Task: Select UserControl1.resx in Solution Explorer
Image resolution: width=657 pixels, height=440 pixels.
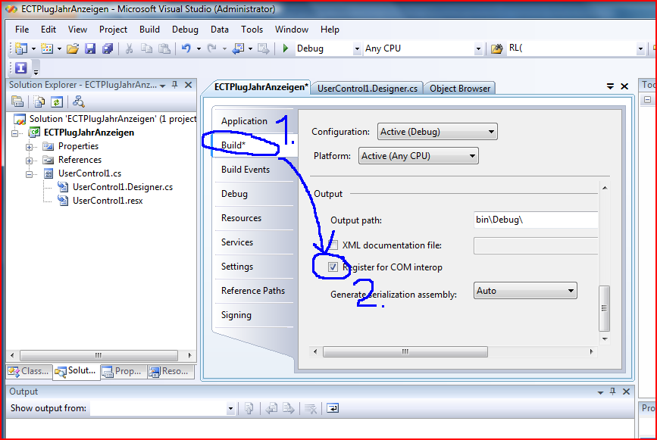Action: (x=108, y=201)
